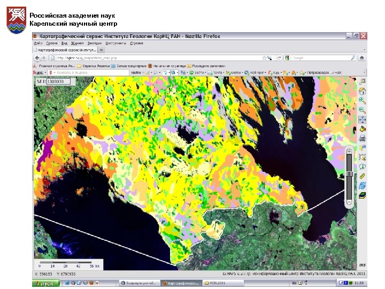Open the Последние заголовки bookmark

click(206, 66)
